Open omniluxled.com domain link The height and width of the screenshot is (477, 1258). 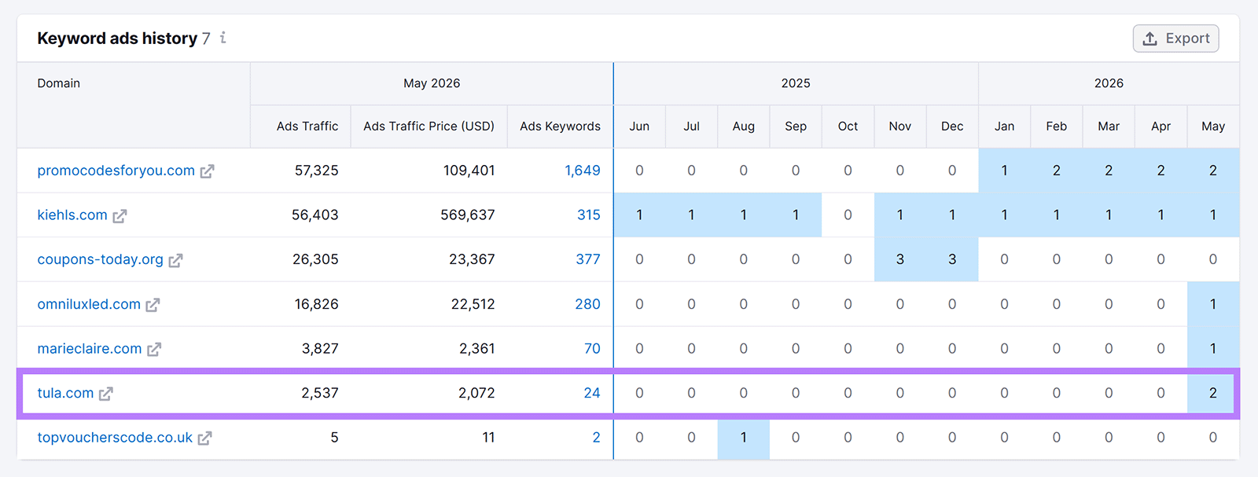89,304
